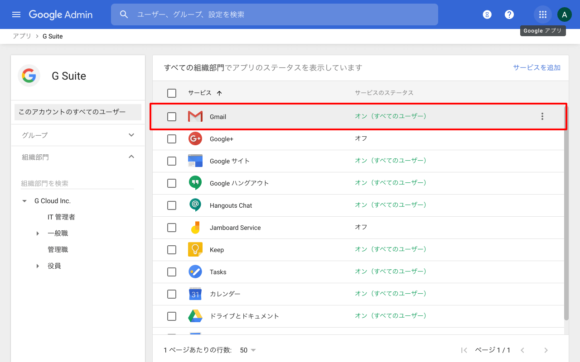Screen dimensions: 580x362
Task: Select このアカウントのすべてのユーザー
Action: 78,112
